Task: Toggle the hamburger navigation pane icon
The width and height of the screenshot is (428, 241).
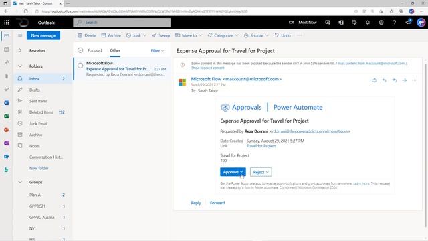Action: click(20, 35)
